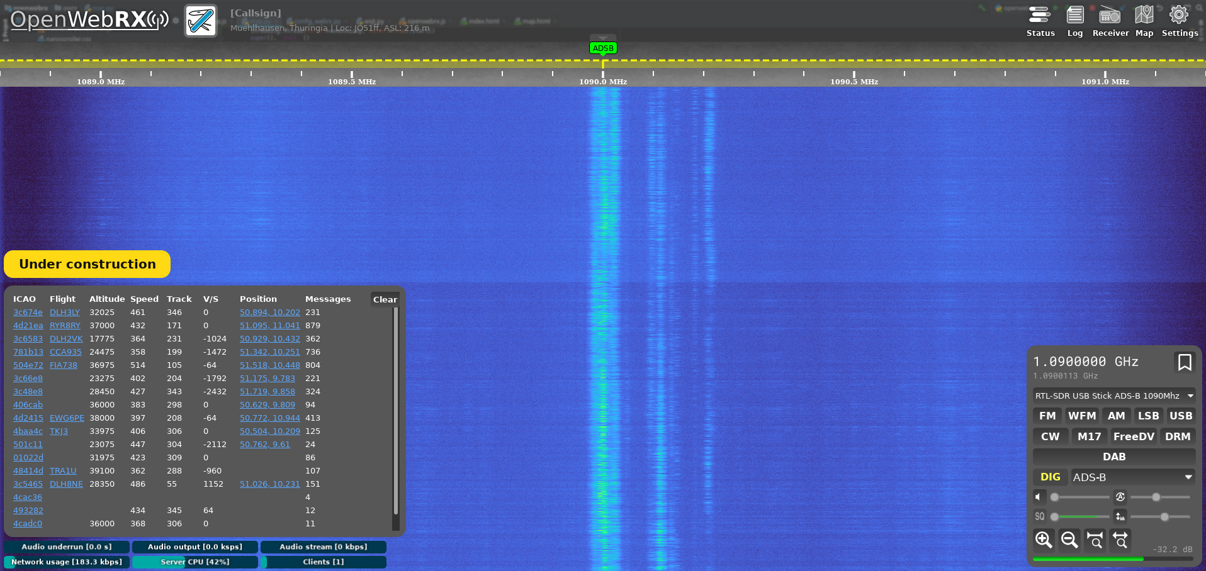1206x571 pixels.
Task: Open the Map view
Action: [x=1144, y=21]
